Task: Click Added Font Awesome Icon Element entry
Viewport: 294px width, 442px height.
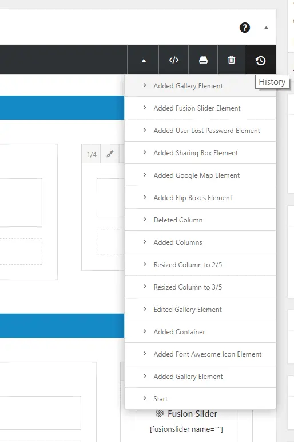Action: click(x=200, y=354)
